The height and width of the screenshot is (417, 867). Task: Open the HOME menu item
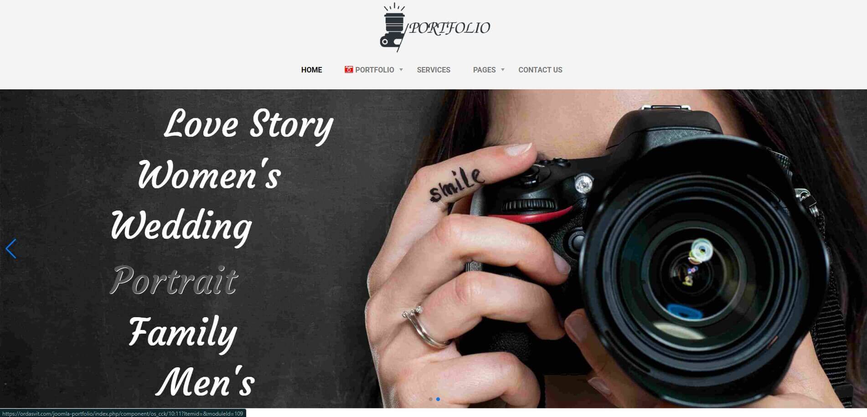(311, 70)
